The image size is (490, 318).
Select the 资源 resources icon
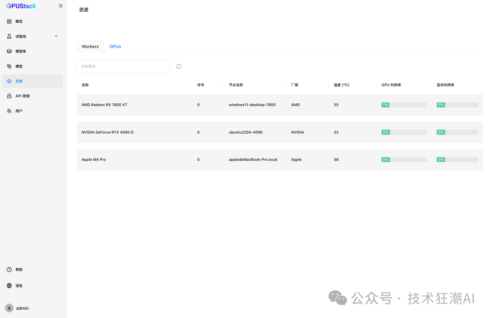tap(9, 81)
